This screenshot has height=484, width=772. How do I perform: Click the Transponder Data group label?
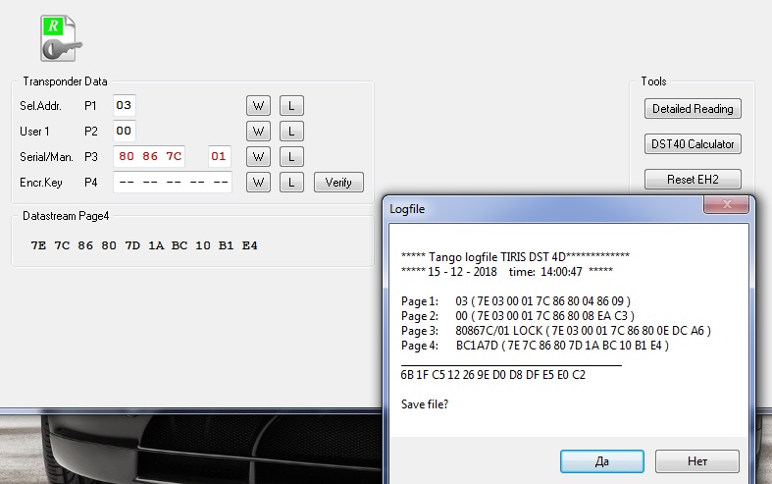click(65, 81)
